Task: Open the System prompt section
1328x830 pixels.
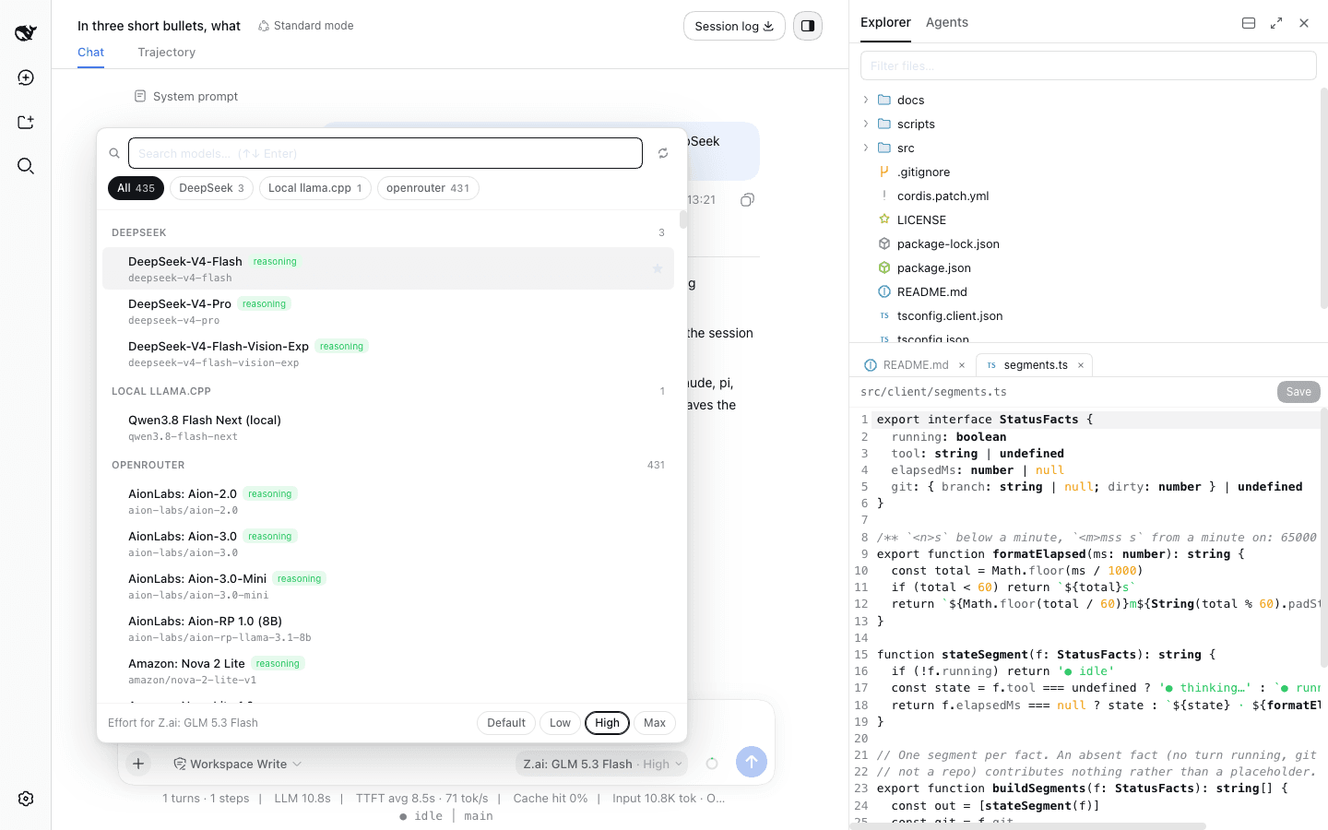Action: (x=186, y=96)
